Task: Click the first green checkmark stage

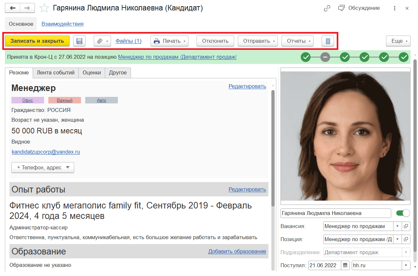Action: pyautogui.click(x=306, y=57)
